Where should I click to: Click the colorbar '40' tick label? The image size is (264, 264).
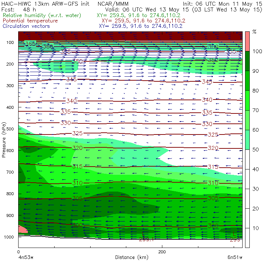click(255, 169)
